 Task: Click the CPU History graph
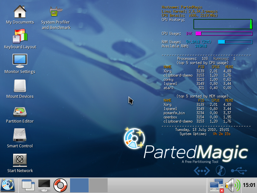click(x=223, y=24)
